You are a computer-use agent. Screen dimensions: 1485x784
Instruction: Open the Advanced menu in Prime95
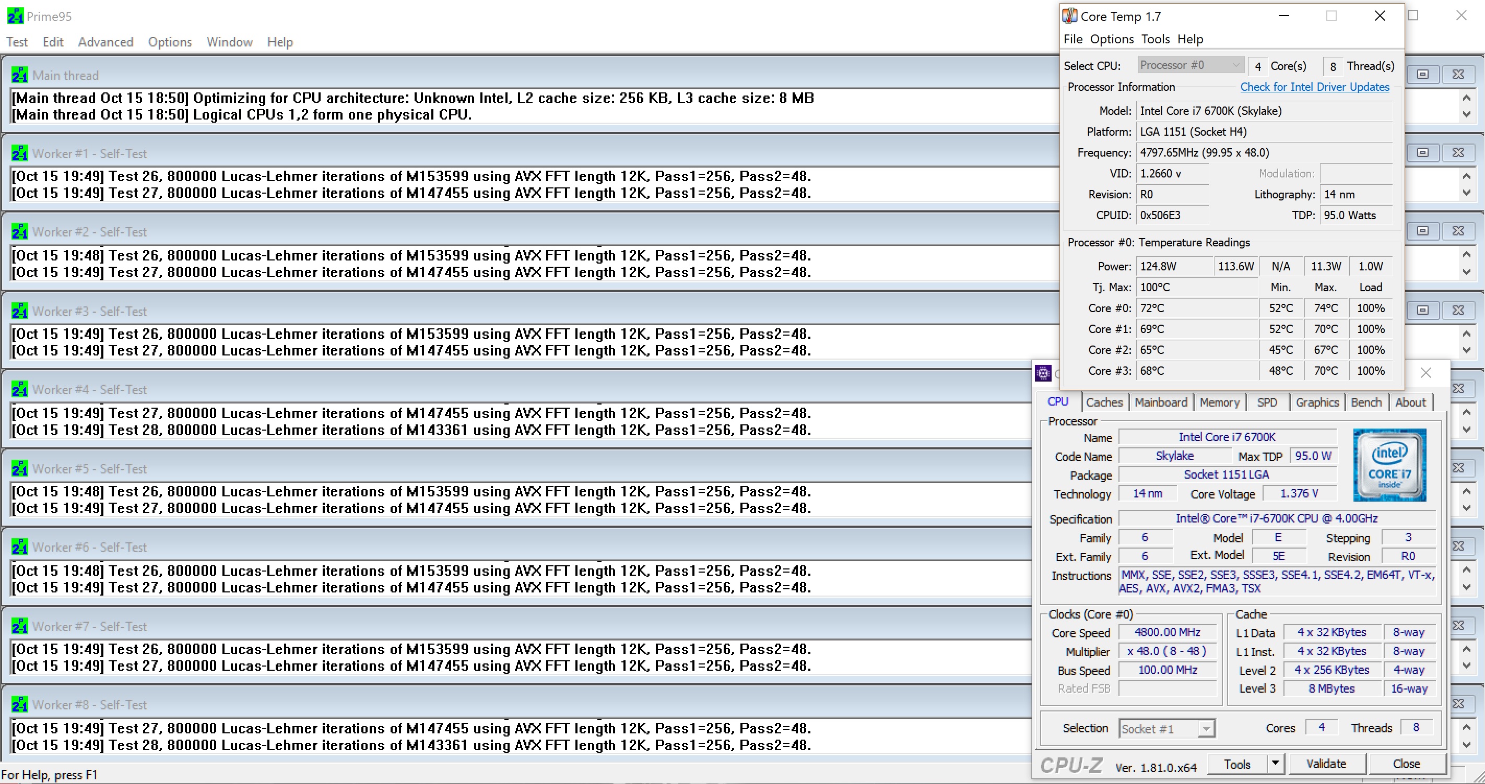(105, 42)
